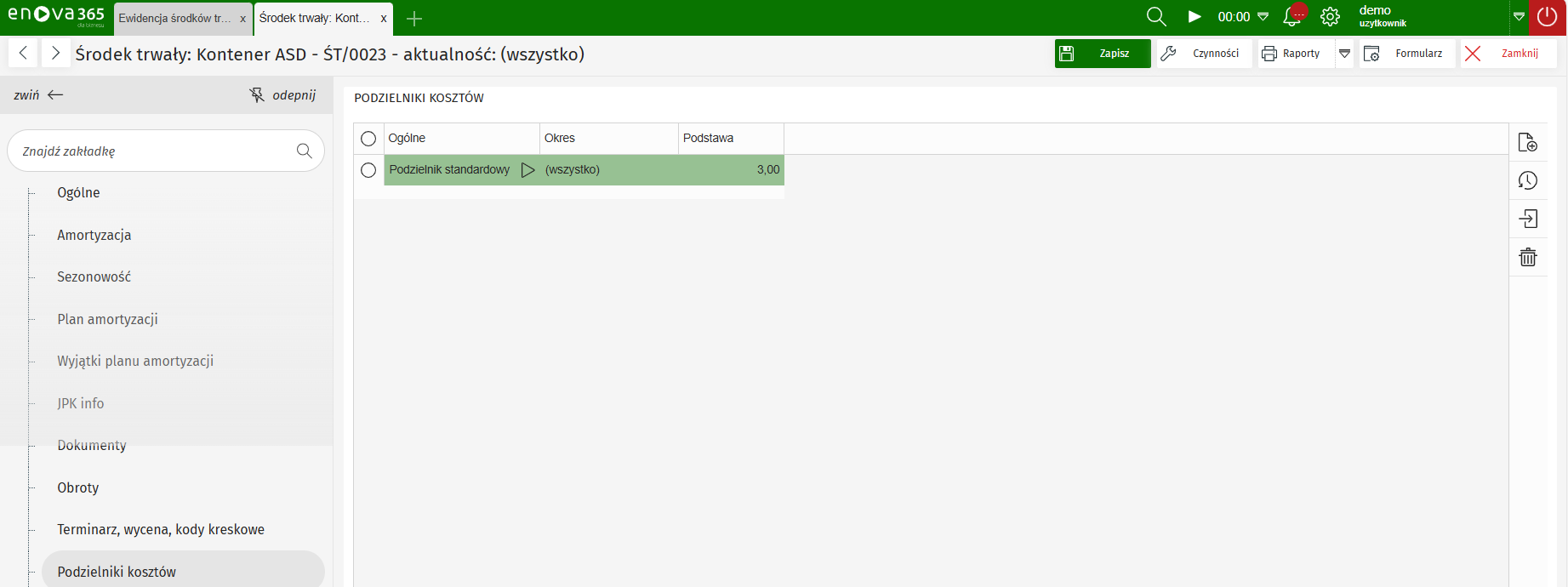Click the Znajdź zakładkę search field
1568x587 pixels.
coord(153,151)
